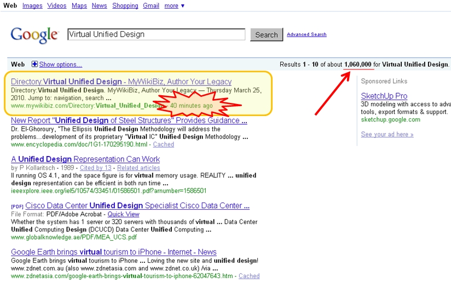The width and height of the screenshot is (451, 283).
Task: Open Related articles link
Action: click(138, 168)
